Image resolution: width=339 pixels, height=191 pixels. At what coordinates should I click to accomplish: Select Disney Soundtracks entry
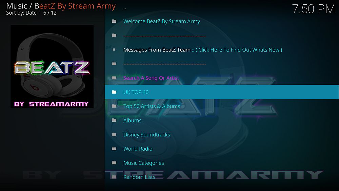click(222, 135)
